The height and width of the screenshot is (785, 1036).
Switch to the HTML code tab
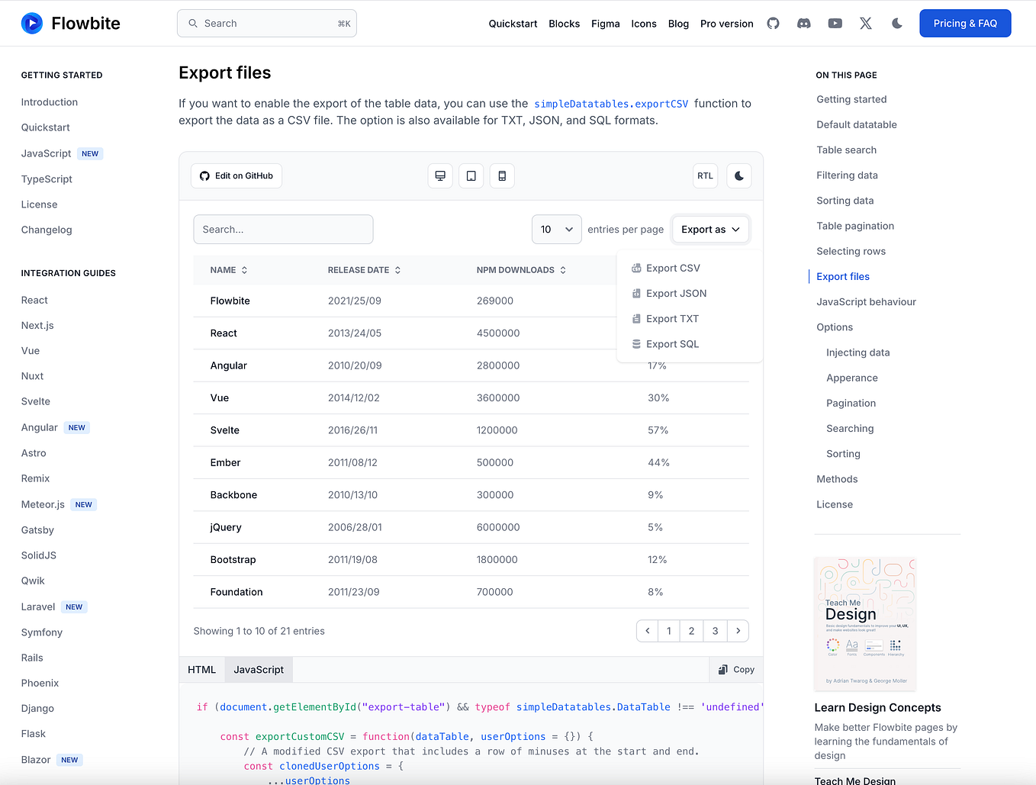[201, 669]
